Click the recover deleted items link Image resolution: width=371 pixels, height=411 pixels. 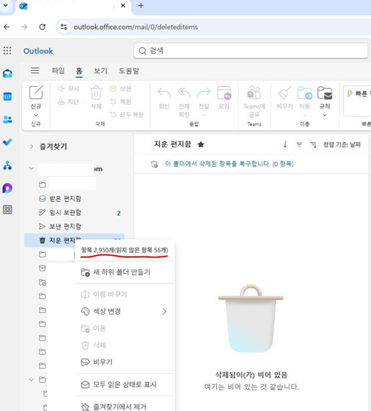[x=229, y=164]
